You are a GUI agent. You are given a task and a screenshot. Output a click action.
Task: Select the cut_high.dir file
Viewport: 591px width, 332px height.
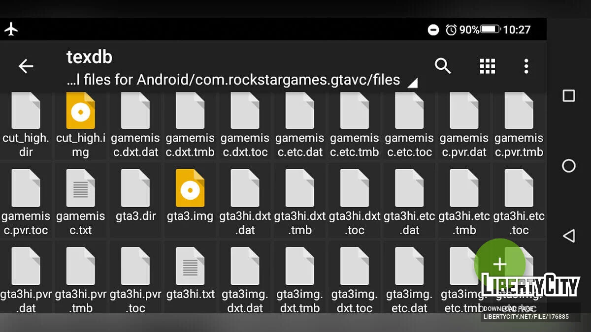(x=26, y=111)
